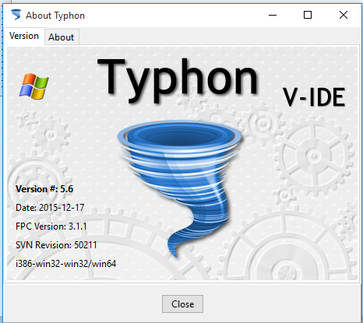Click the Version #: 5.6 label
363x323 pixels.
click(x=44, y=189)
